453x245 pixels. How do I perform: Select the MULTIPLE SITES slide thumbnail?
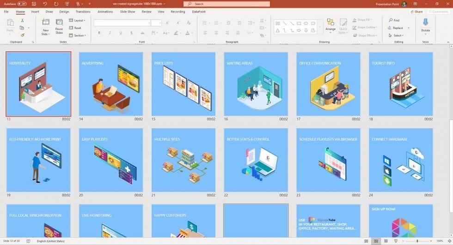coord(184,160)
